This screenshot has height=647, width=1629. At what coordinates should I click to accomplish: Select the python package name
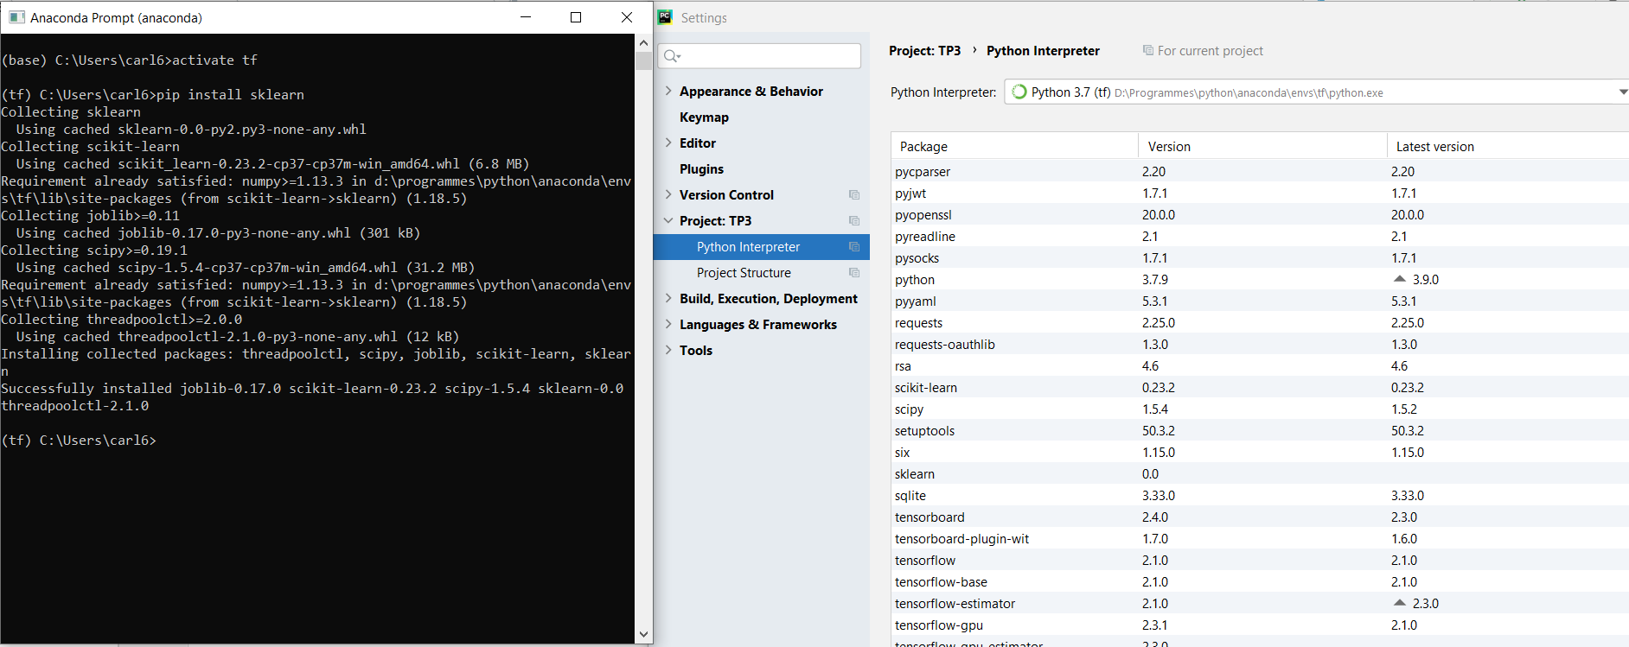[915, 280]
